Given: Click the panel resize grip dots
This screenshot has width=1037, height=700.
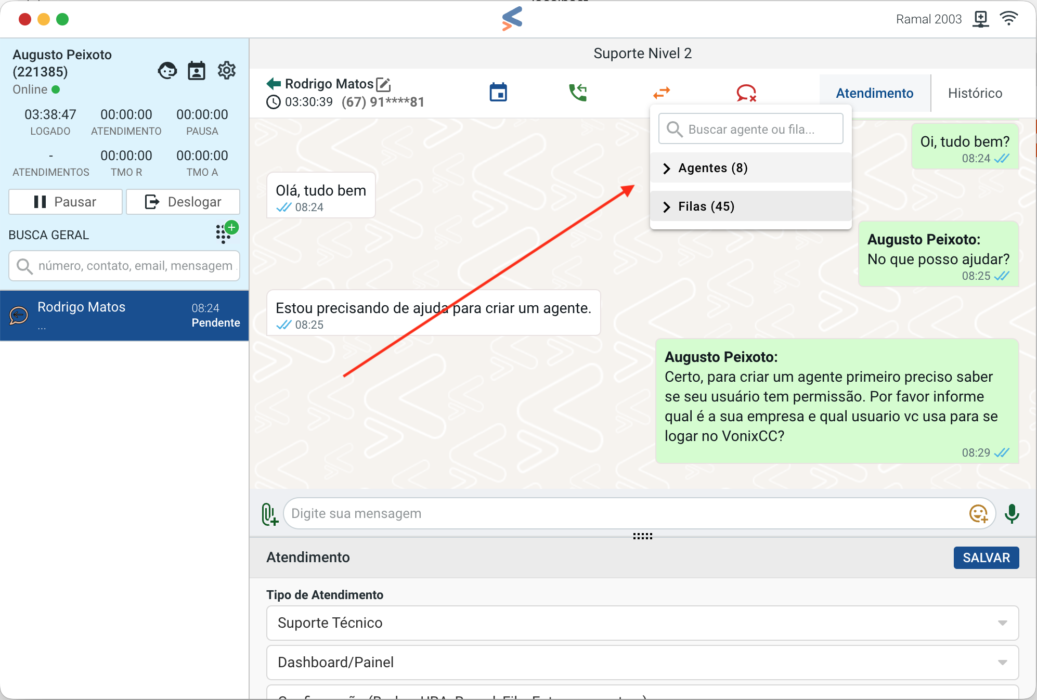Looking at the screenshot, I should point(643,536).
